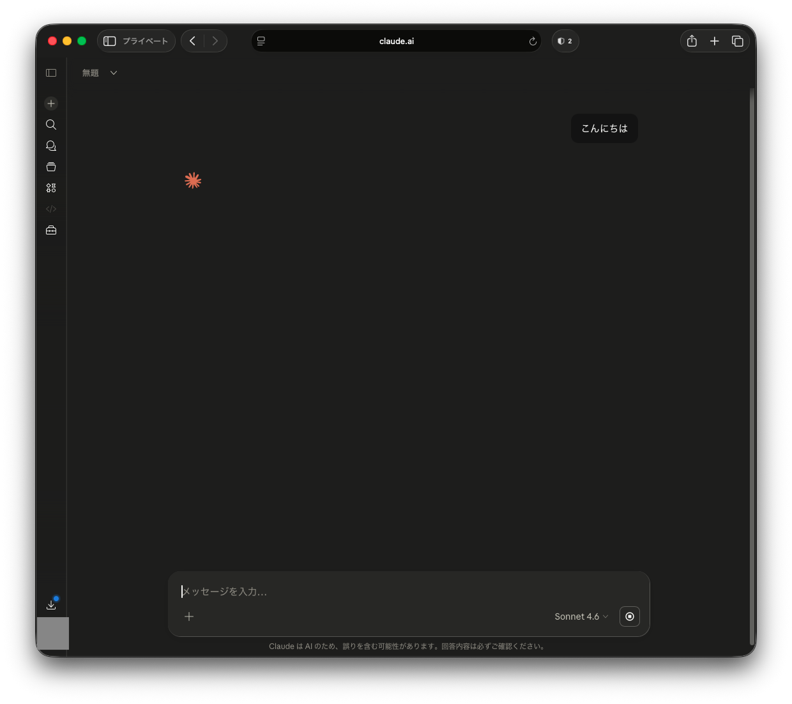Screen dimensions: 792x704
Task: Click the download icon with blue dot
Action: point(51,604)
